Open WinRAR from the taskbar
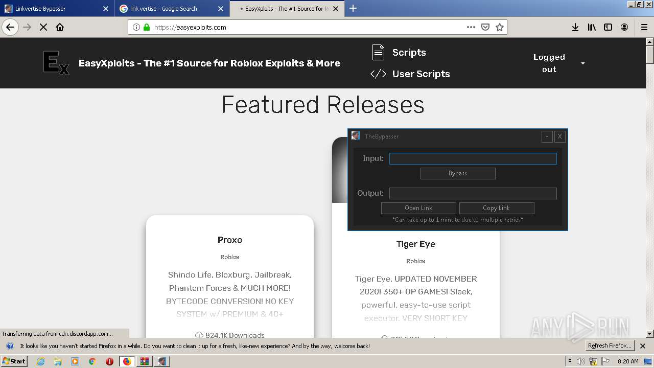Screen dimensions: 654x368 point(144,361)
